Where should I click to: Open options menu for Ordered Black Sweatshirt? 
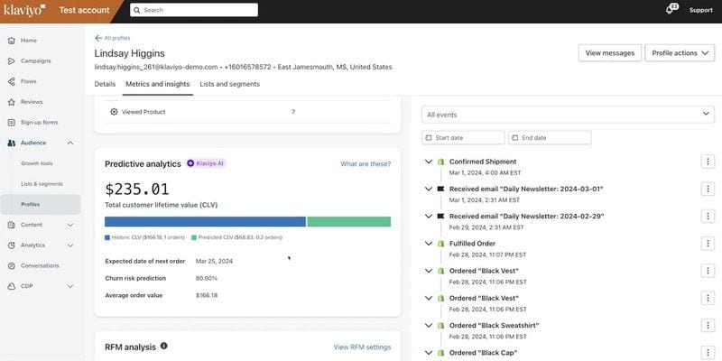coord(708,326)
